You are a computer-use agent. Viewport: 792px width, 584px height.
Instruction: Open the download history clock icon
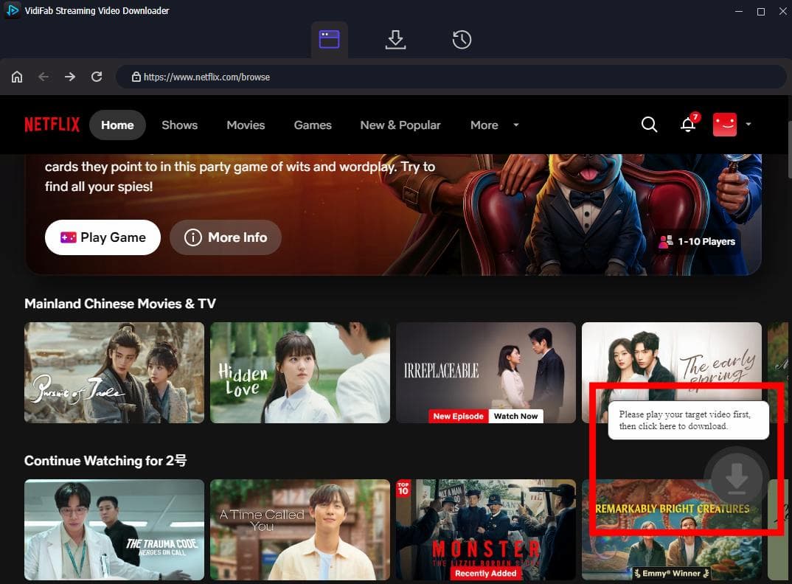click(462, 40)
